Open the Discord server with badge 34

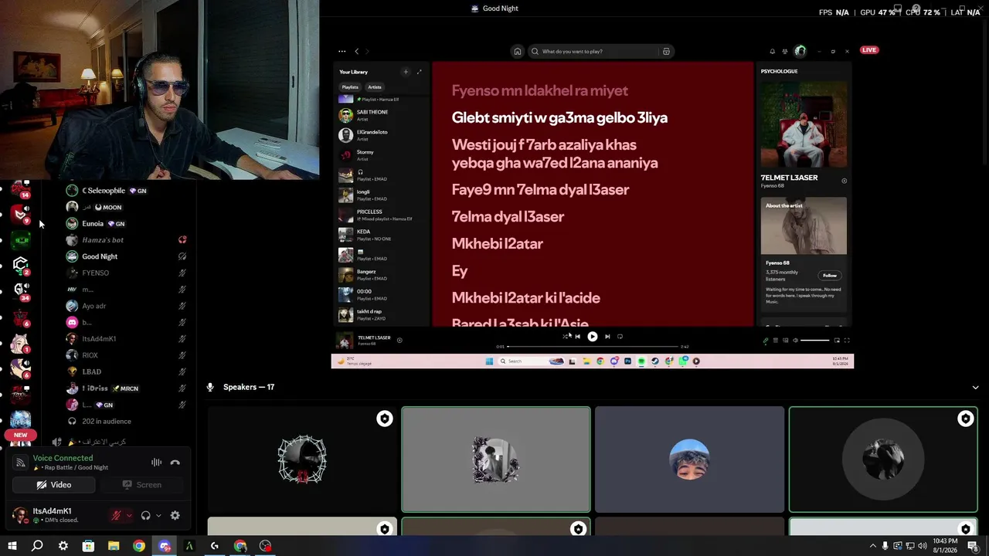coord(21,290)
